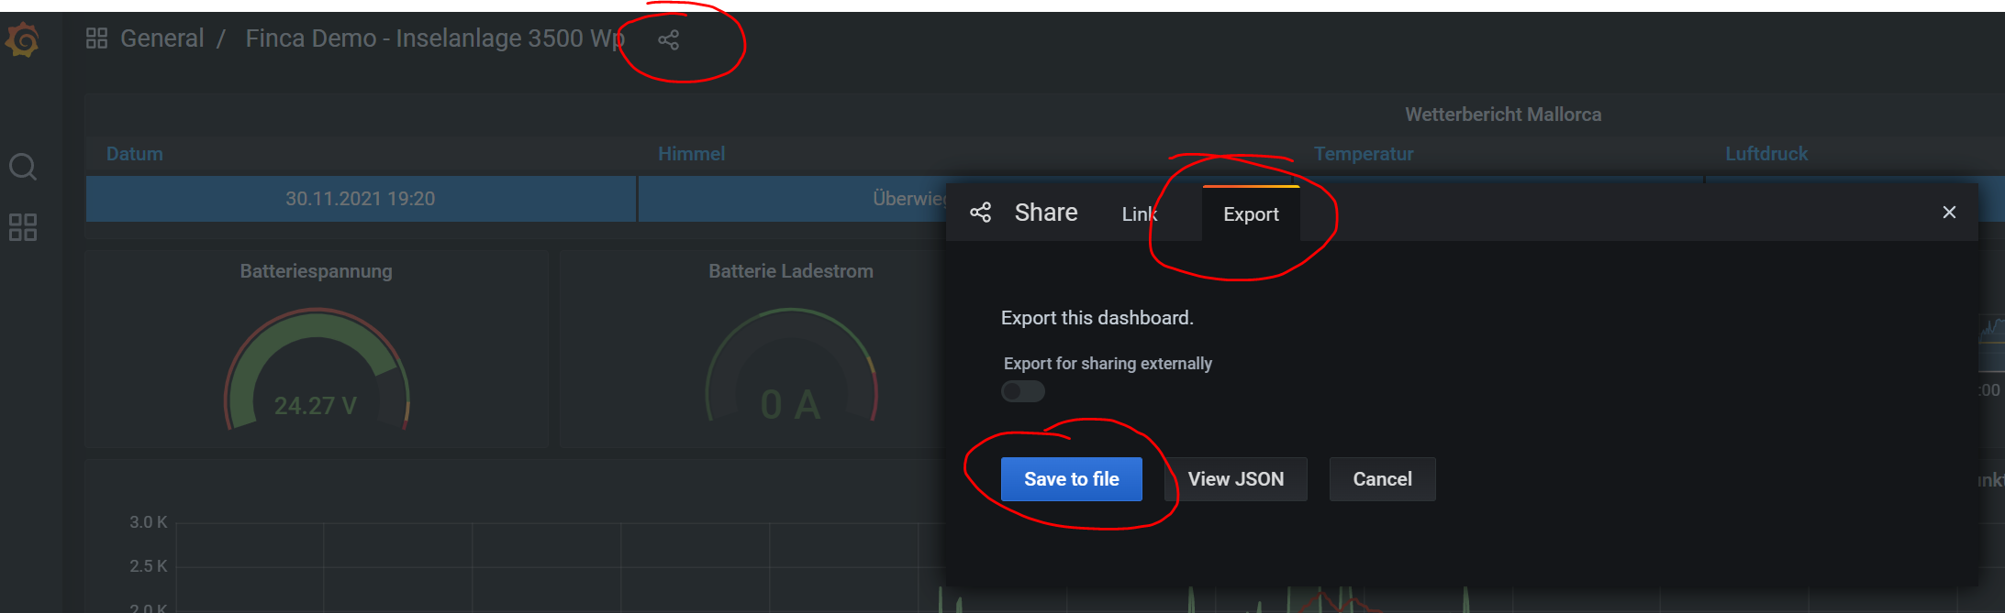Sort table by Himmel column header
The height and width of the screenshot is (613, 2005).
tap(691, 154)
